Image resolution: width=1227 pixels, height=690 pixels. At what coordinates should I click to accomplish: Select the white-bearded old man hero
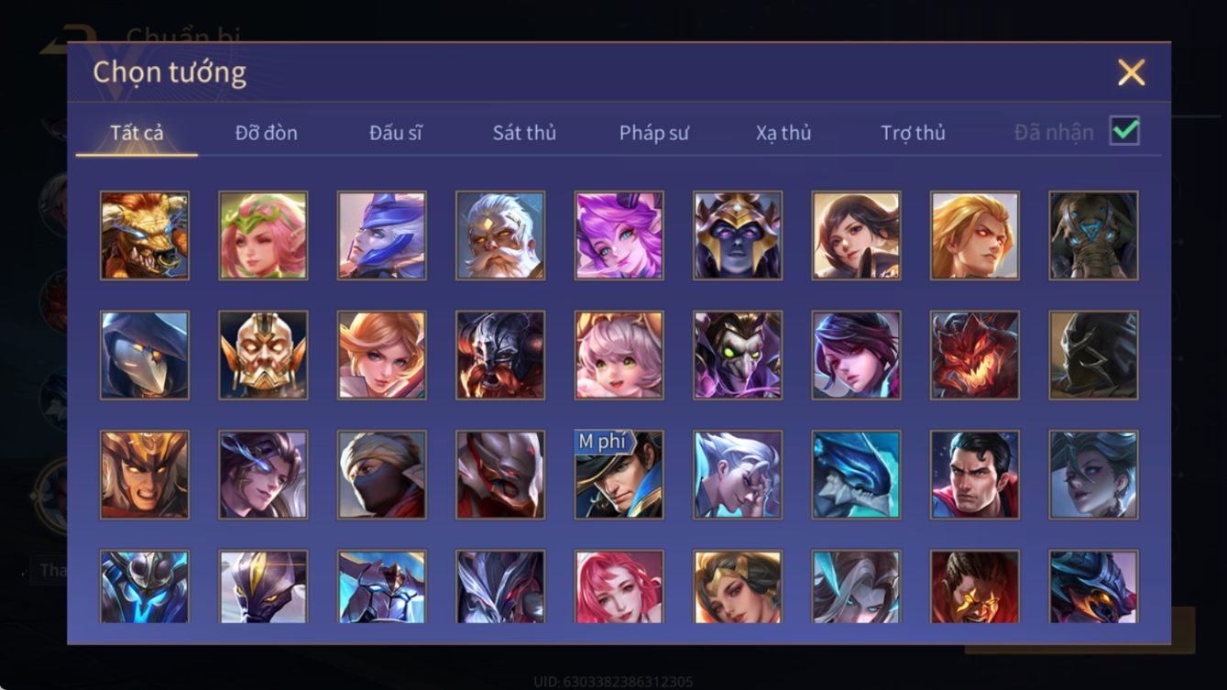pyautogui.click(x=500, y=235)
